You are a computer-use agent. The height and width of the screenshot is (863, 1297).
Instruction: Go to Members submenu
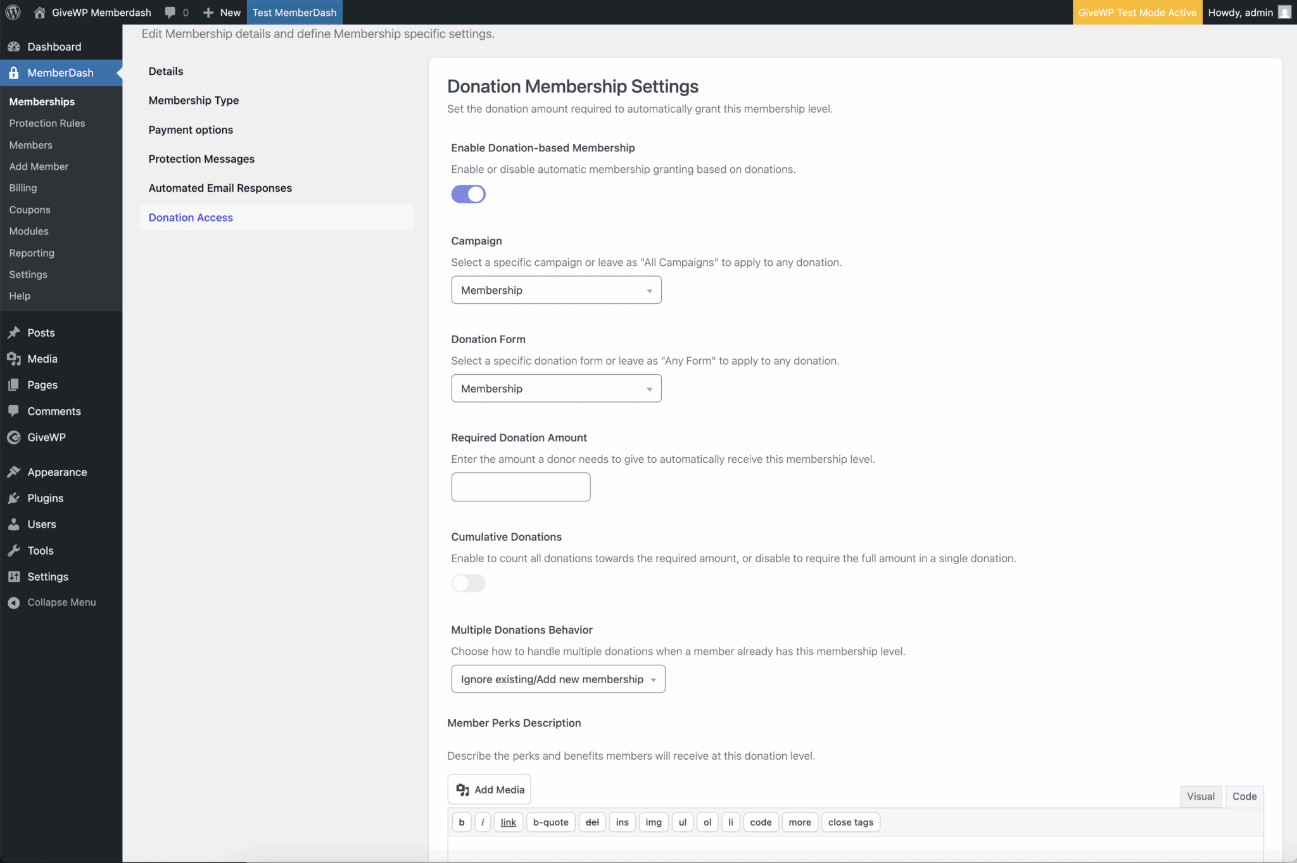point(30,145)
